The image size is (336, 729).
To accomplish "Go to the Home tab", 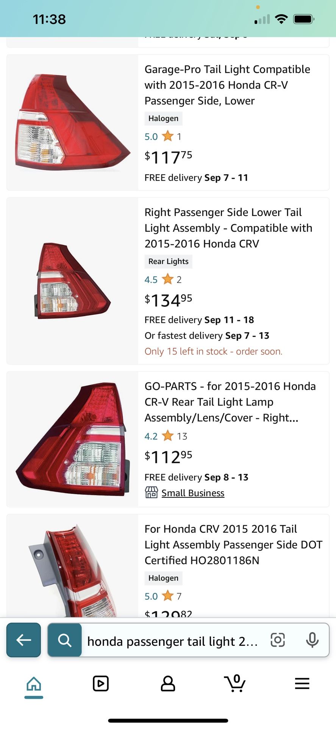I will click(x=34, y=684).
